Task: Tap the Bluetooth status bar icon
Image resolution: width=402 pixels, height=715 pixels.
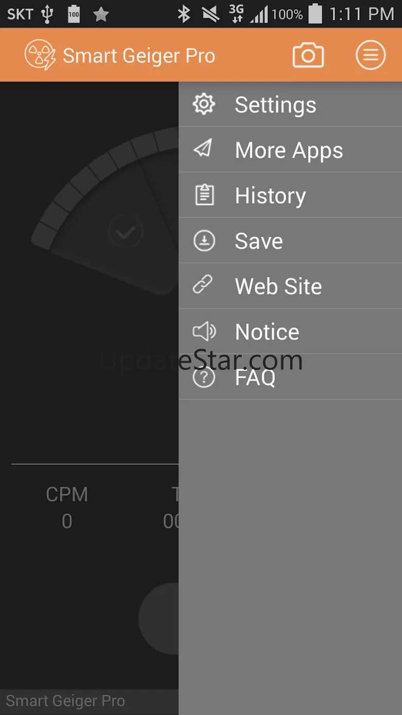Action: (x=184, y=14)
